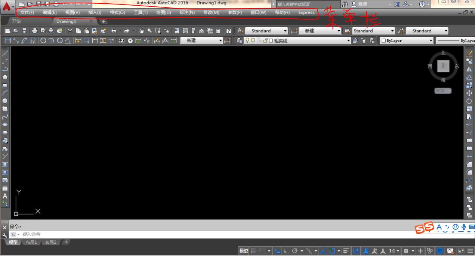Click the Undo arrow in standard toolbar

click(x=114, y=31)
